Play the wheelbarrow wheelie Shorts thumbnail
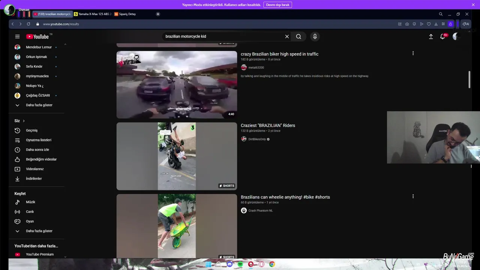 (x=177, y=226)
